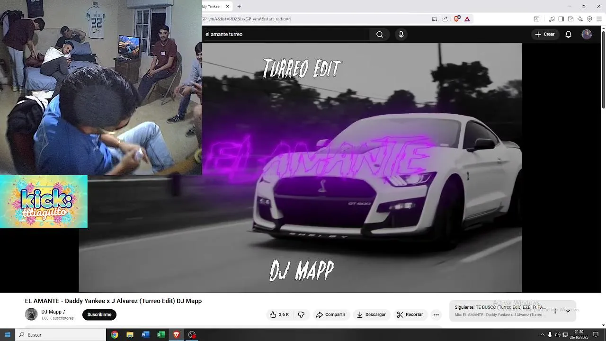This screenshot has width=606, height=341.
Task: Open the browser hamburger main menu
Action: (599, 19)
